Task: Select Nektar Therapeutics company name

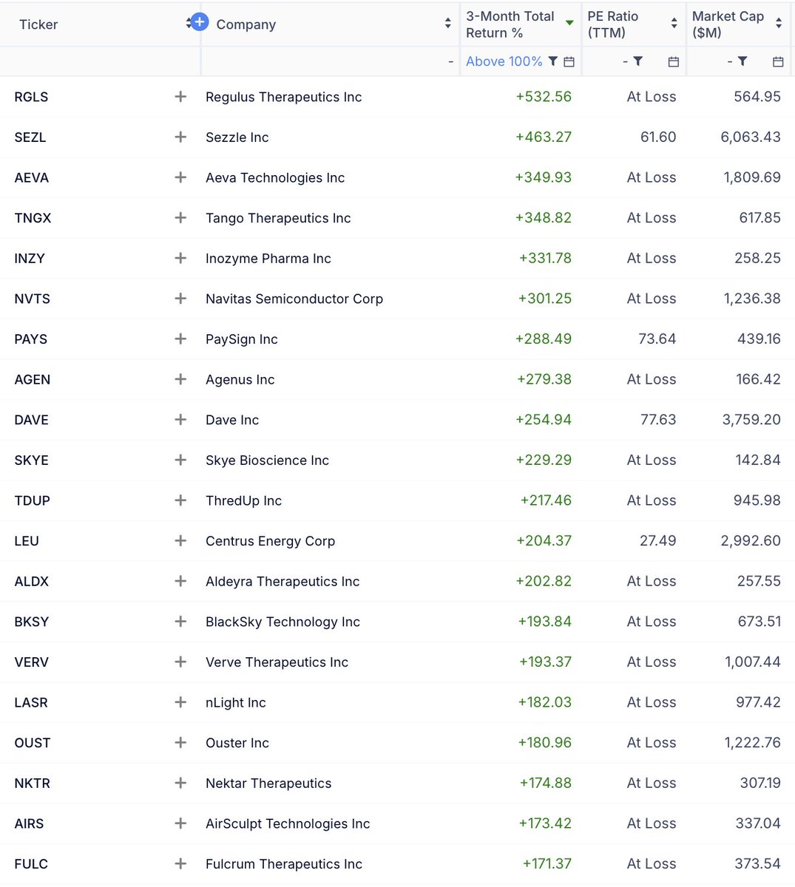Action: click(268, 784)
